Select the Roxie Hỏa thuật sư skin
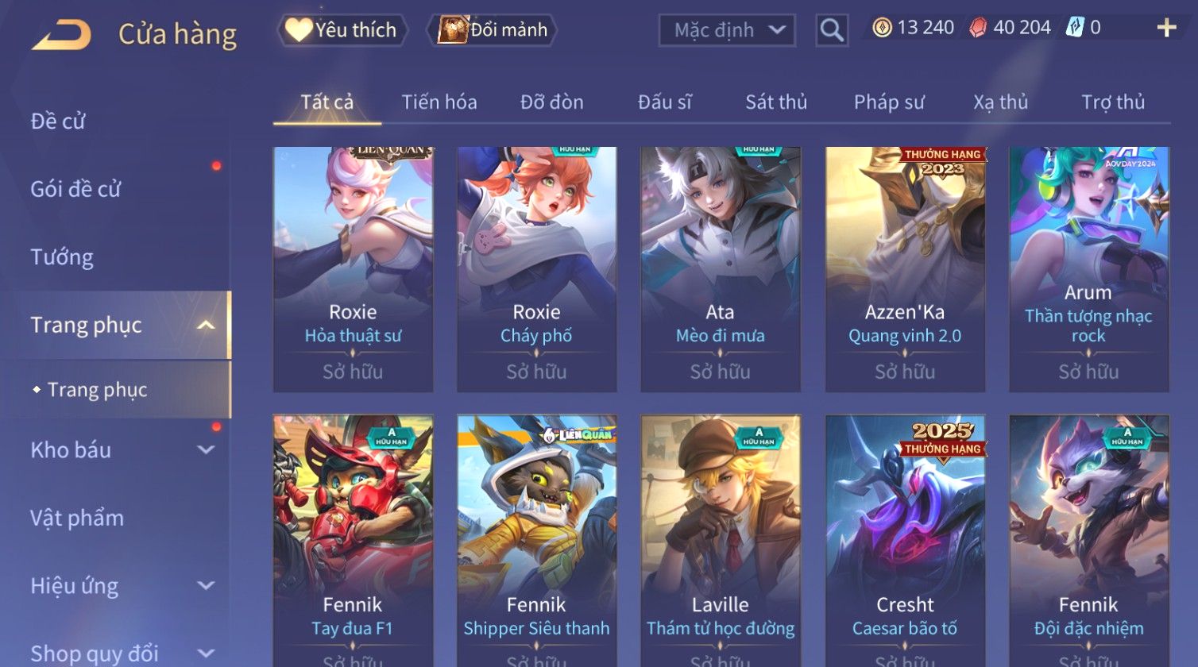The height and width of the screenshot is (667, 1198). [354, 269]
